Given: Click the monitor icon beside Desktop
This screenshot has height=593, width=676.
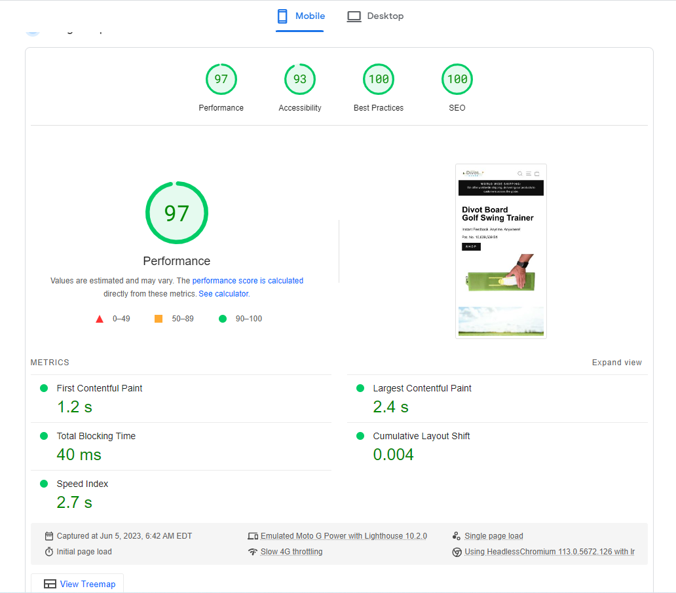Looking at the screenshot, I should click(x=354, y=16).
